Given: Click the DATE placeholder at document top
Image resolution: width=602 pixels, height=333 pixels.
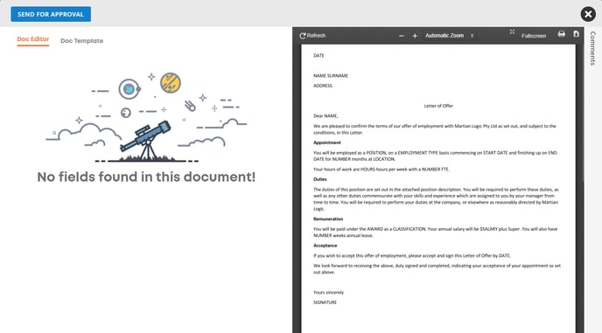Looking at the screenshot, I should [x=318, y=56].
